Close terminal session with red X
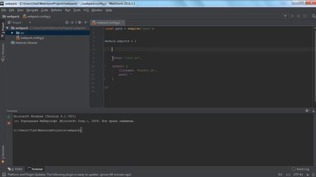This screenshot has height=177, width=316. [x=9, y=123]
